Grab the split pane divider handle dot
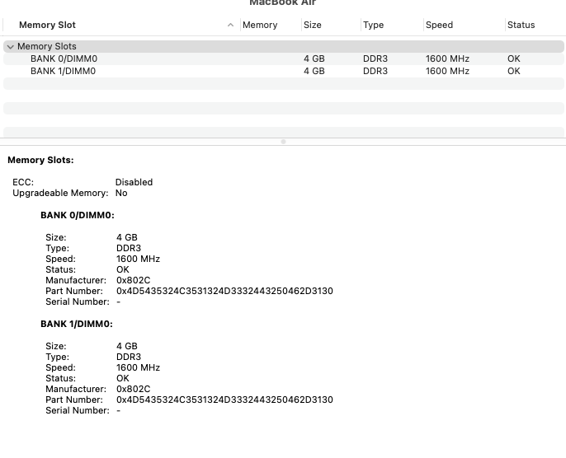This screenshot has width=566, height=458. 283,142
